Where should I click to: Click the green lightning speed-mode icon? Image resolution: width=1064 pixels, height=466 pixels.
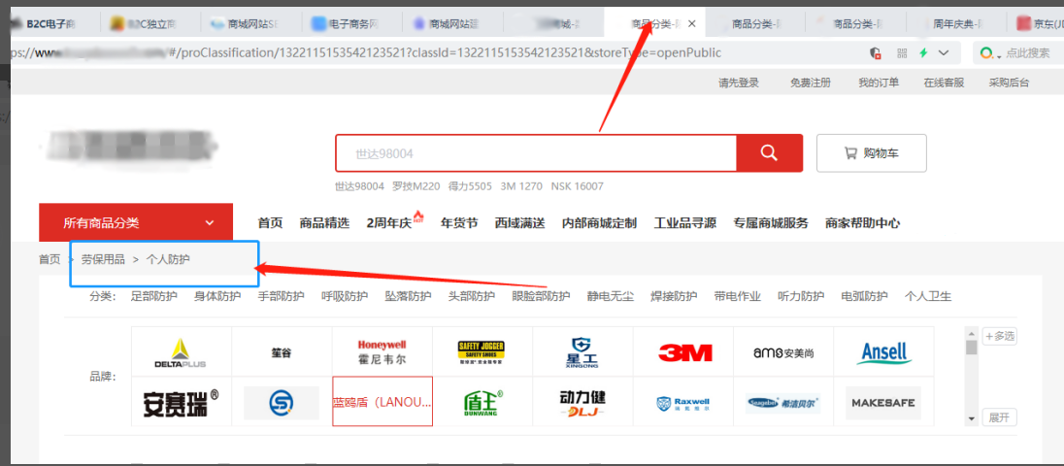click(x=923, y=52)
